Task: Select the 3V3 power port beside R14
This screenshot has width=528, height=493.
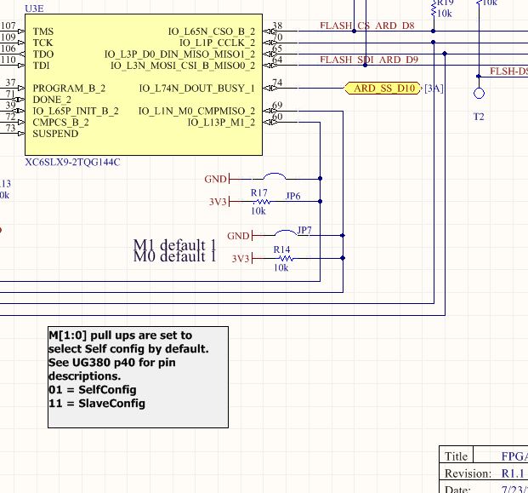Action: 241,259
